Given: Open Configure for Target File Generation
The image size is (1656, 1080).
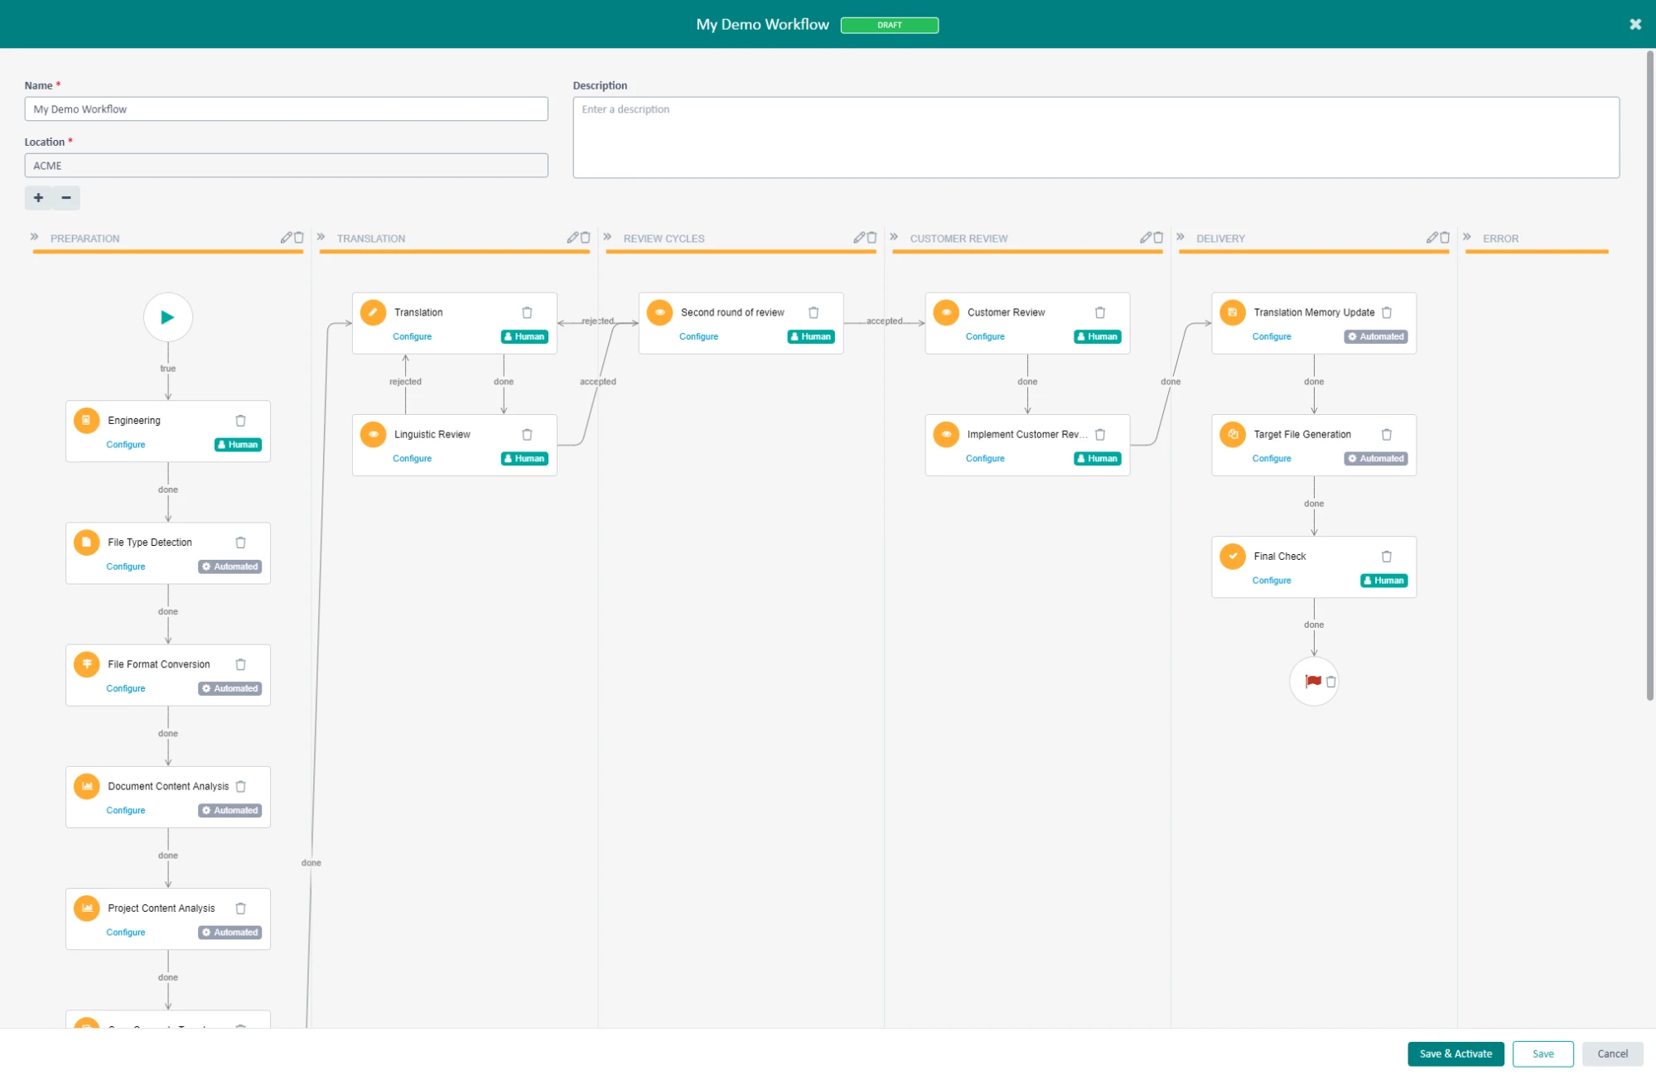Looking at the screenshot, I should point(1271,459).
